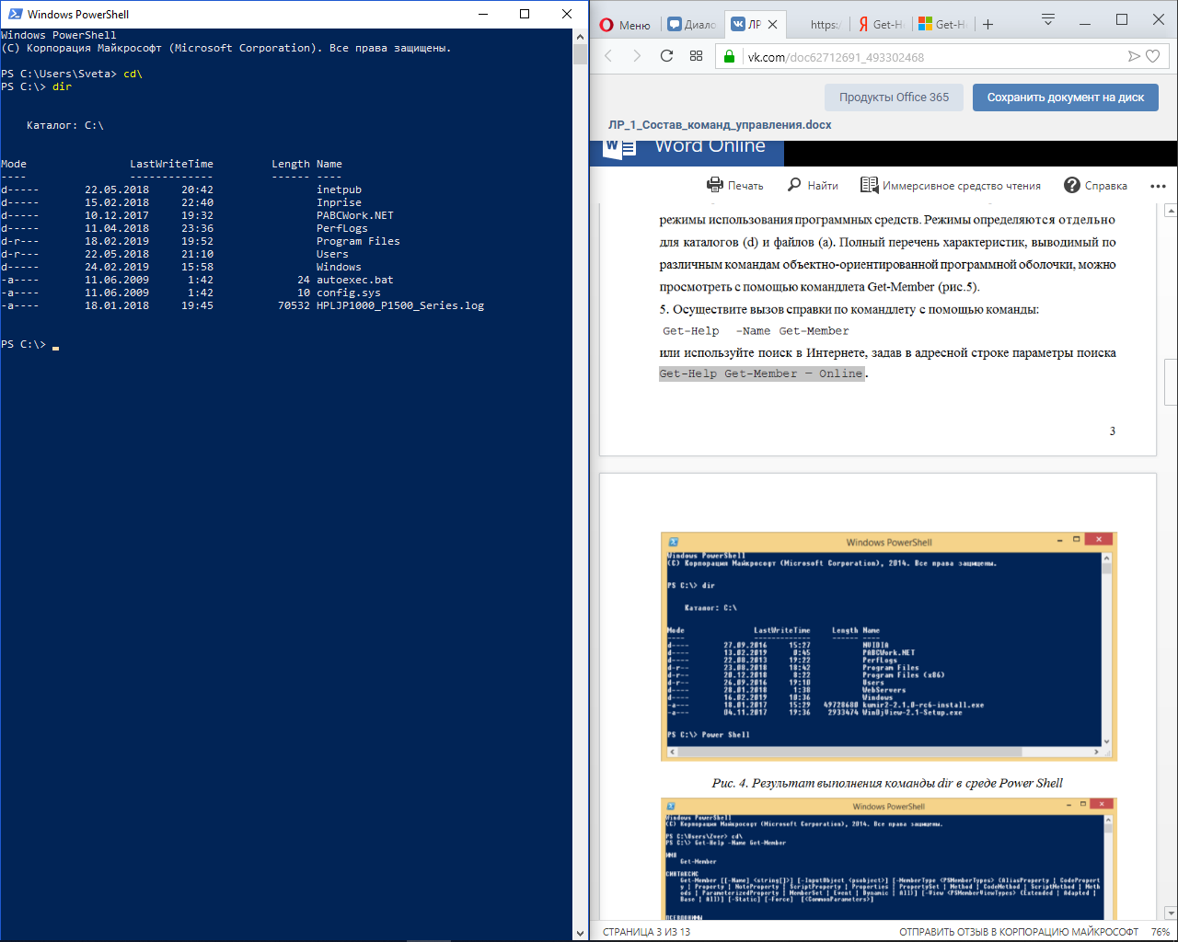Open Opera tab menu icon
The image size is (1178, 942).
[1048, 19]
